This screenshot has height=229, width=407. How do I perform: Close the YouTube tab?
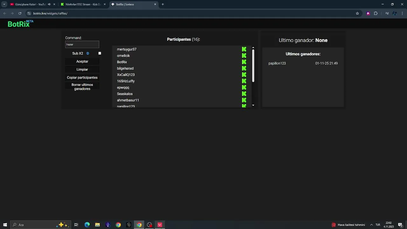(54, 4)
